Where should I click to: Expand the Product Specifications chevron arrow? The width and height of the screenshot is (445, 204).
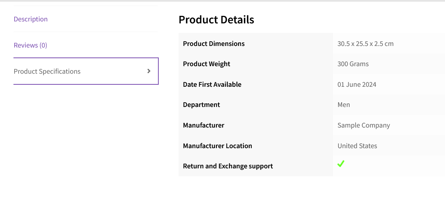click(x=149, y=71)
